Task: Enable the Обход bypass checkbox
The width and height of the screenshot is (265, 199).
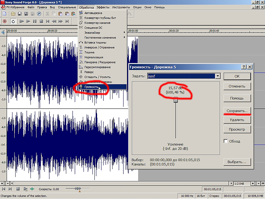Action: (x=226, y=141)
